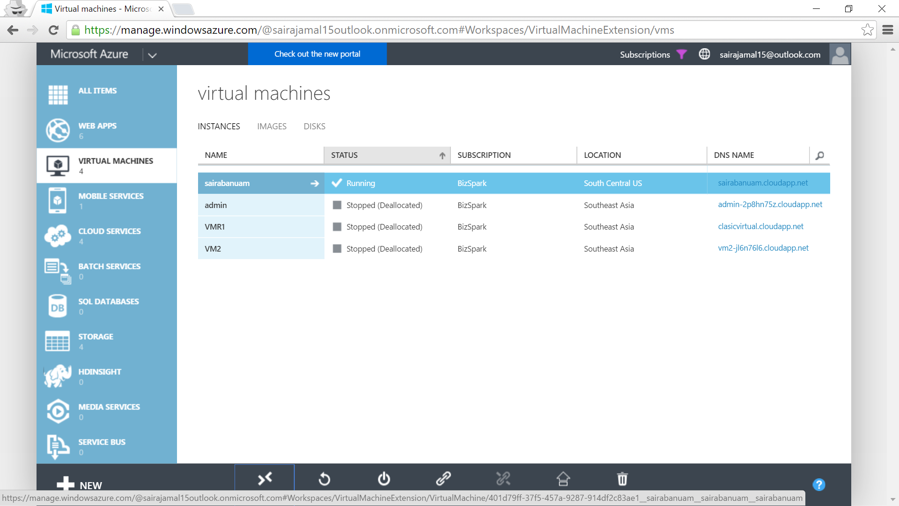Viewport: 899px width, 506px height.
Task: Open Batch Services section
Action: pos(107,271)
